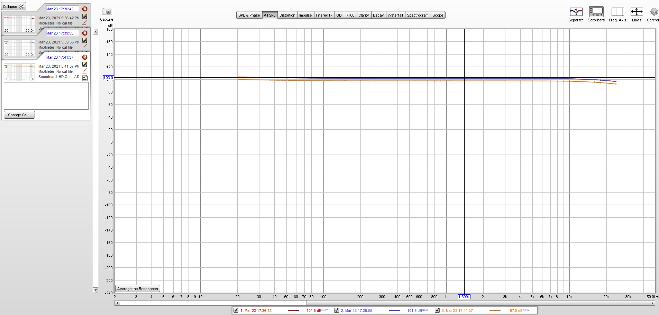The image size is (659, 315).
Task: Open the GD tab
Action: pyautogui.click(x=339, y=15)
